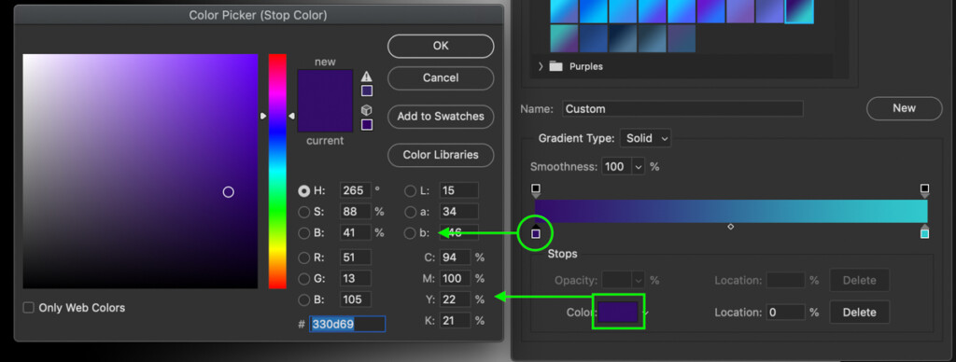Choose fourth gradient preset in second row
The width and height of the screenshot is (956, 362).
tap(652, 38)
